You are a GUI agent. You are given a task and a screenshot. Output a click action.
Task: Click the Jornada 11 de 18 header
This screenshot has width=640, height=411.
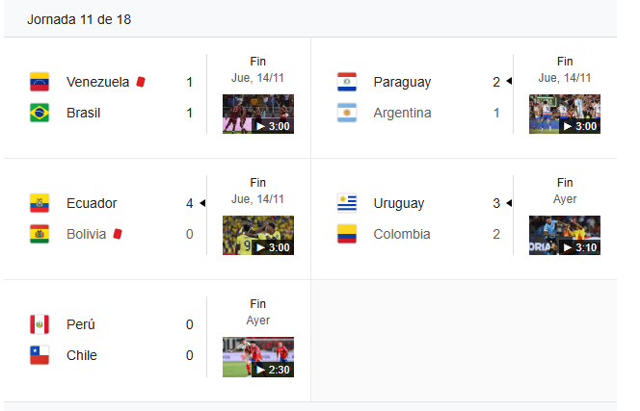[79, 19]
